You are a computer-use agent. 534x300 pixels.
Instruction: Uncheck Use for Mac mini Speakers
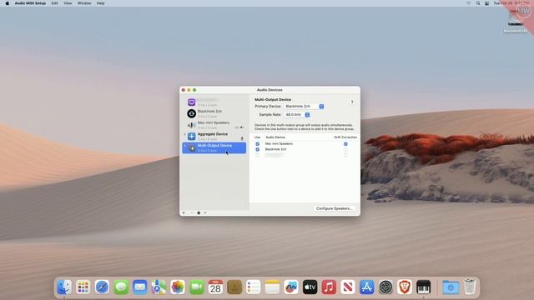point(258,144)
